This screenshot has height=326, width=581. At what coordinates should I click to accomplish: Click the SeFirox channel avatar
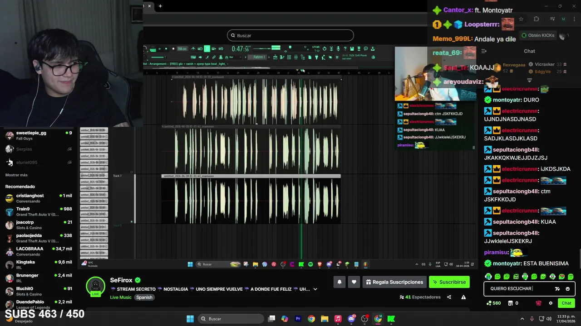click(x=95, y=286)
